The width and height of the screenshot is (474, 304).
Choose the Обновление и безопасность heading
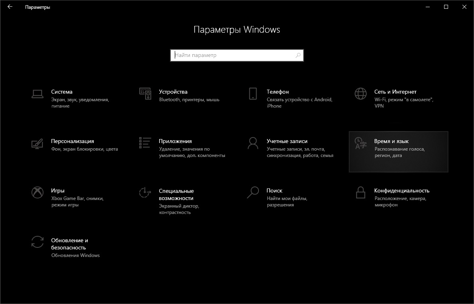[x=69, y=244]
